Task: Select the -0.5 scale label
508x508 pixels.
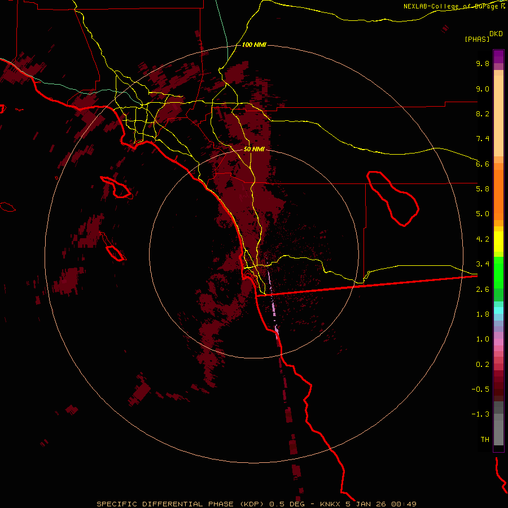Action: 480,389
